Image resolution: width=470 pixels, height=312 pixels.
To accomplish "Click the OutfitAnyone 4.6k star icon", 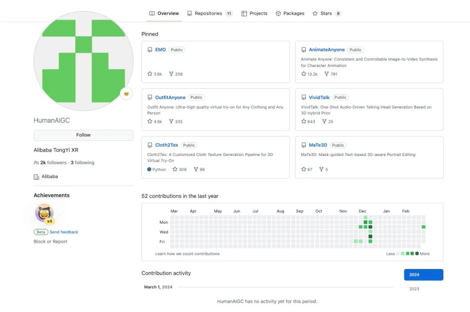I will click(x=150, y=121).
